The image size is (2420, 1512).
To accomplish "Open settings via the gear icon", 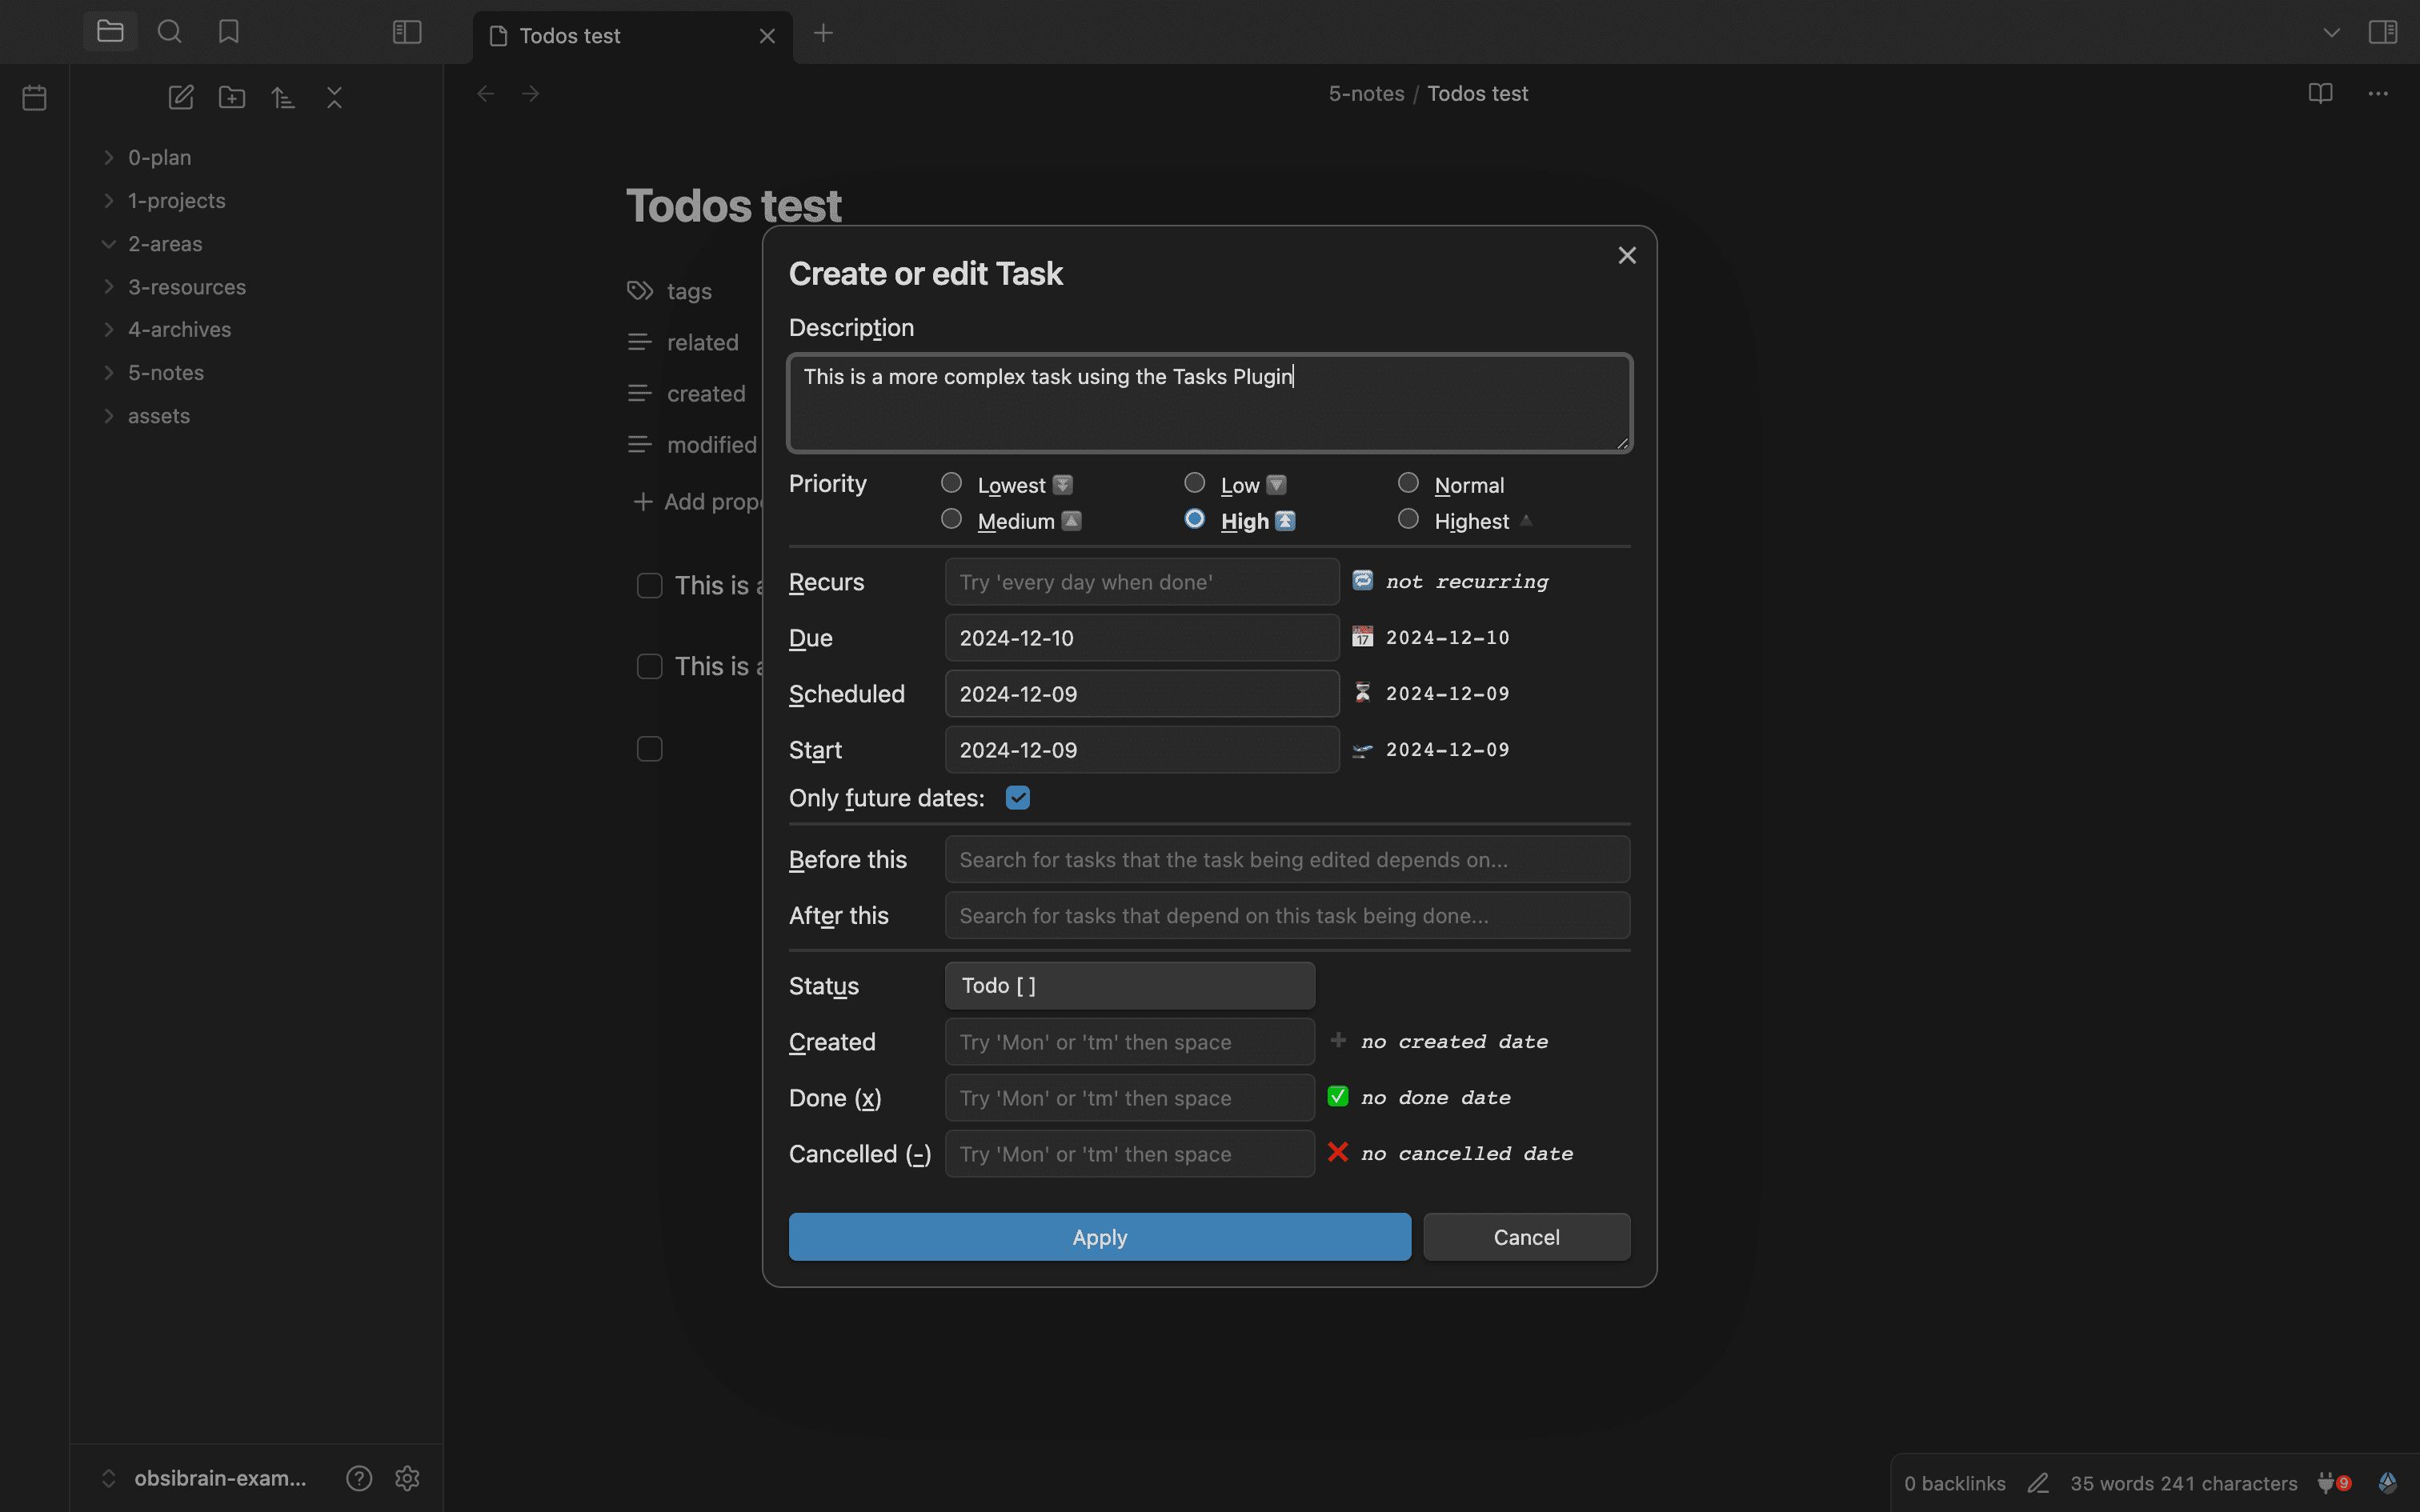I will pos(407,1478).
